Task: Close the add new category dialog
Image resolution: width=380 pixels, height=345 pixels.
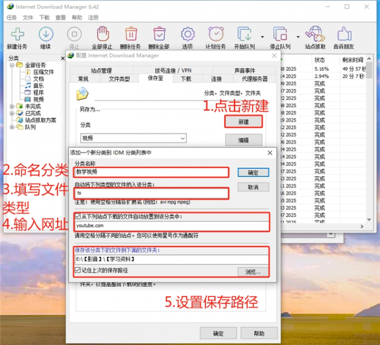Action: 270,153
